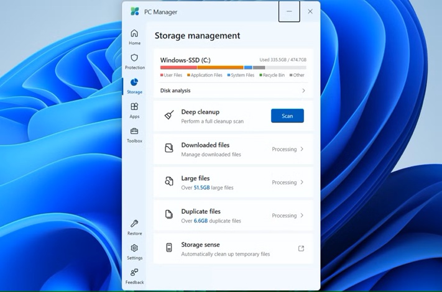Click 'Perform a full cleanup scan' text
The width and height of the screenshot is (442, 292).
click(212, 121)
